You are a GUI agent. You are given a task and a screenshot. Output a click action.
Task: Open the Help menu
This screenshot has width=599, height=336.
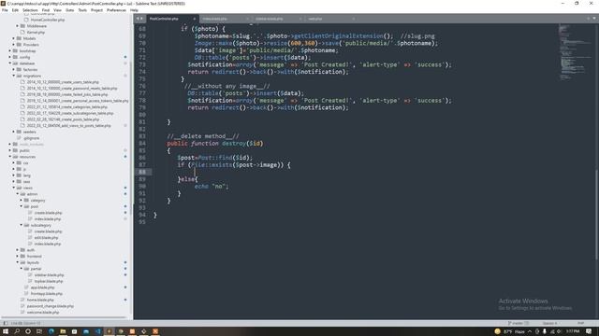(134, 10)
